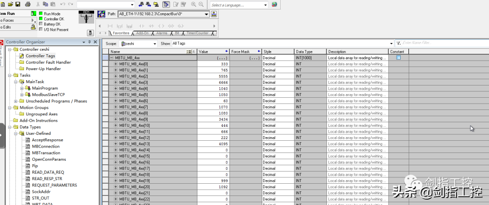Expand the MBTU_MB_4xx[0] tag row

(115, 64)
